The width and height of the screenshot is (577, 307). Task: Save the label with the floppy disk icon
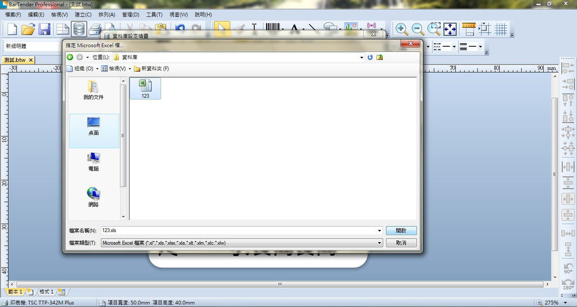(x=45, y=29)
